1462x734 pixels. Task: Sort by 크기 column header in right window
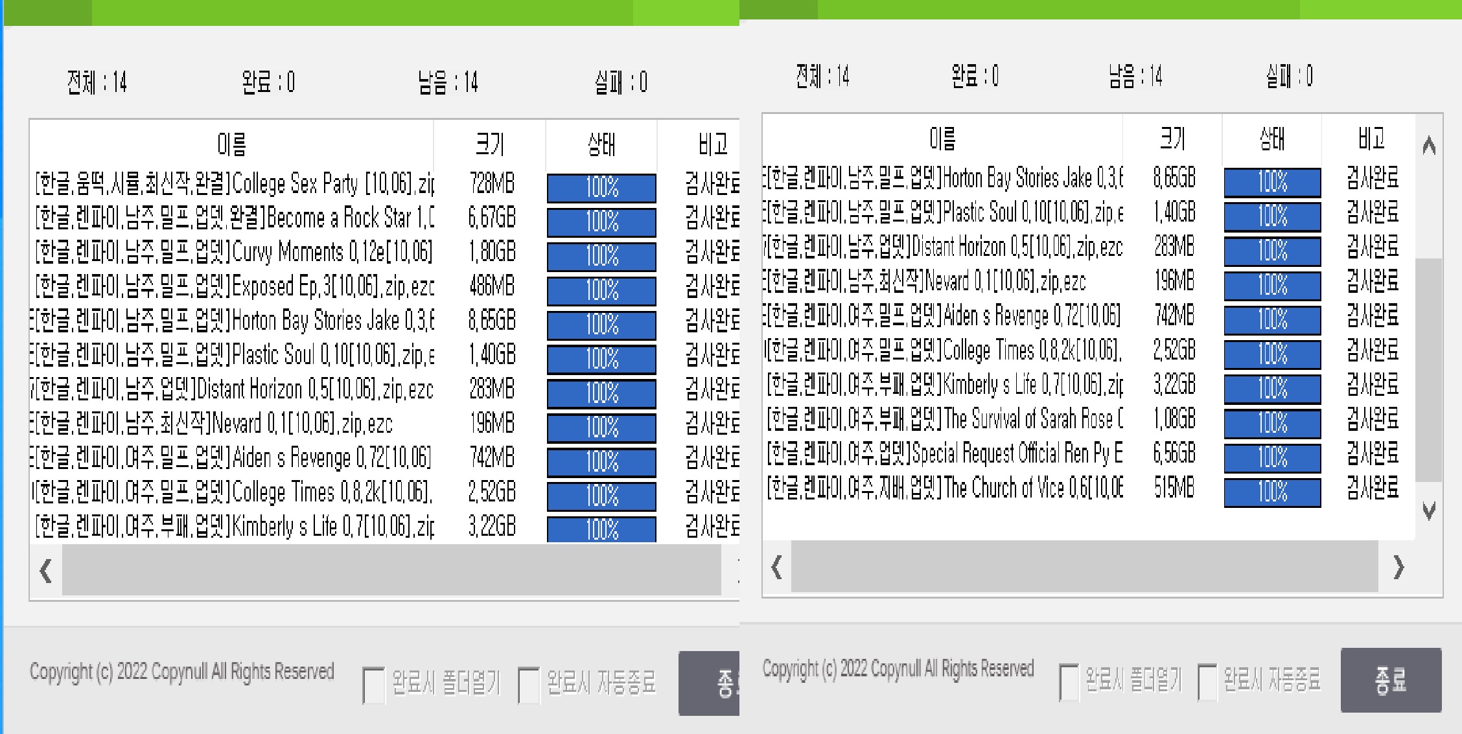[1172, 139]
